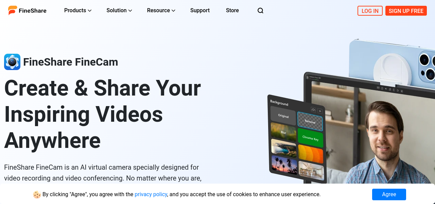Select the Original background tile
435x204 pixels.
283,116
